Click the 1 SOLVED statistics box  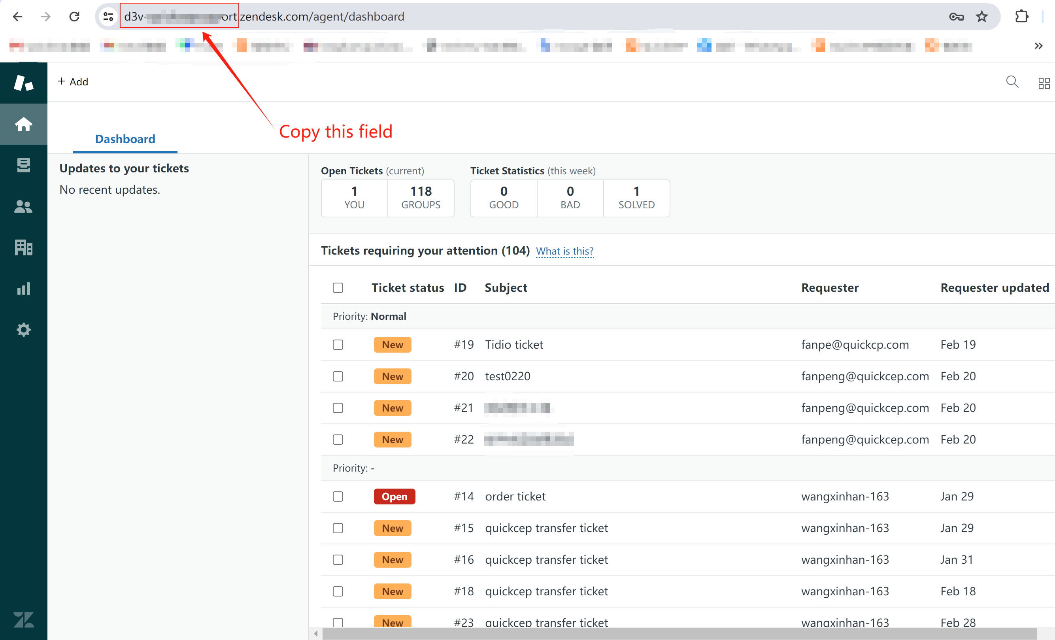point(637,198)
